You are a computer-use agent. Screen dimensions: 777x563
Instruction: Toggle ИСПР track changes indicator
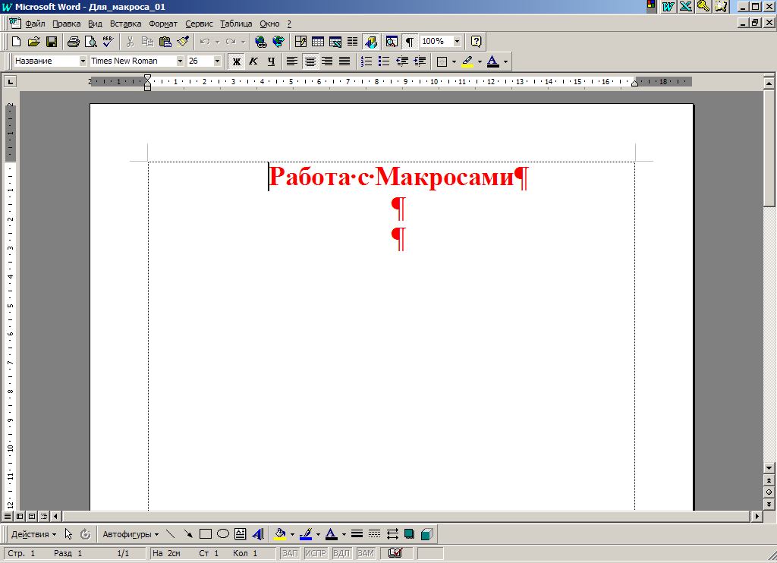(315, 553)
